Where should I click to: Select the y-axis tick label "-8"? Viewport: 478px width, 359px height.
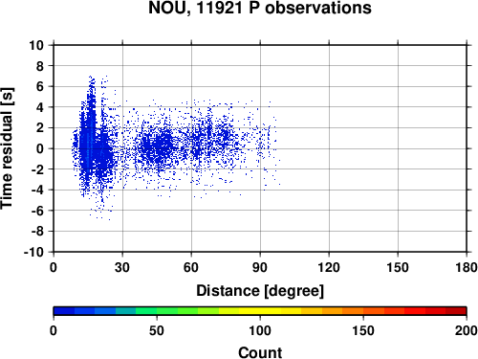[x=37, y=232]
